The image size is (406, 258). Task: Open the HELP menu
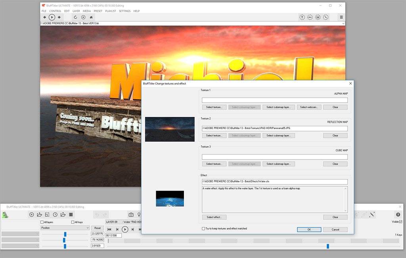tap(136, 11)
